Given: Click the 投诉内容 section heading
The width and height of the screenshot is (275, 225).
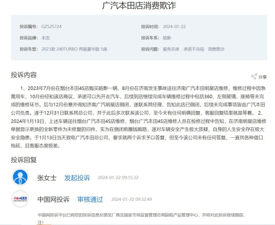Looking at the screenshot, I should coord(24,75).
